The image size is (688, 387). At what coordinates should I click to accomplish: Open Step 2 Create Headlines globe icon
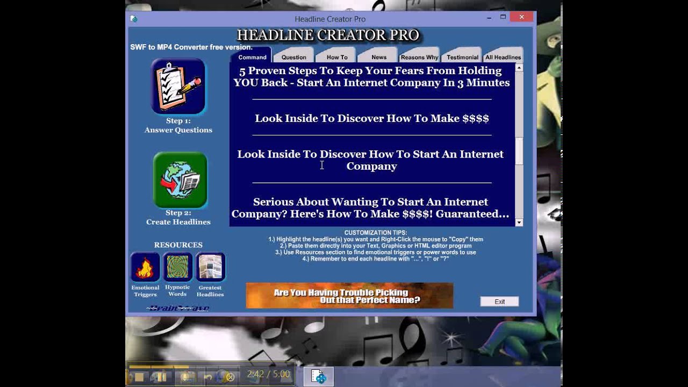[180, 180]
